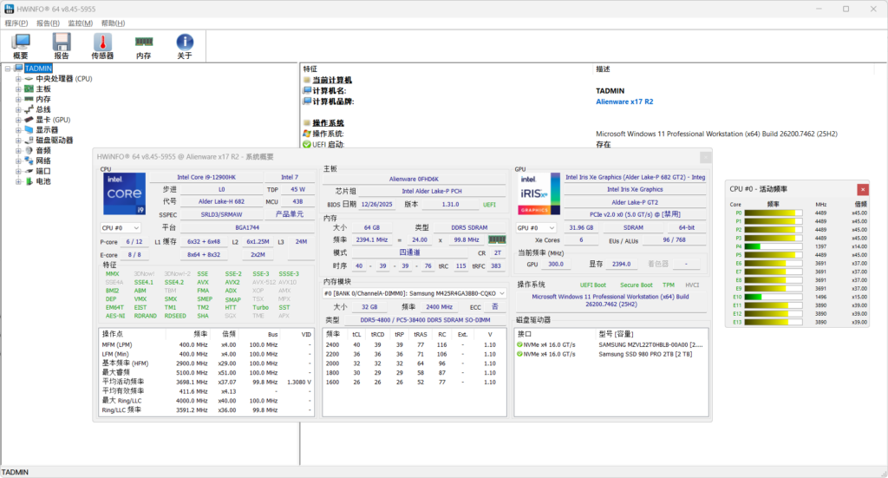Open the 帮助(H) menu
888x478 pixels.
coord(113,23)
